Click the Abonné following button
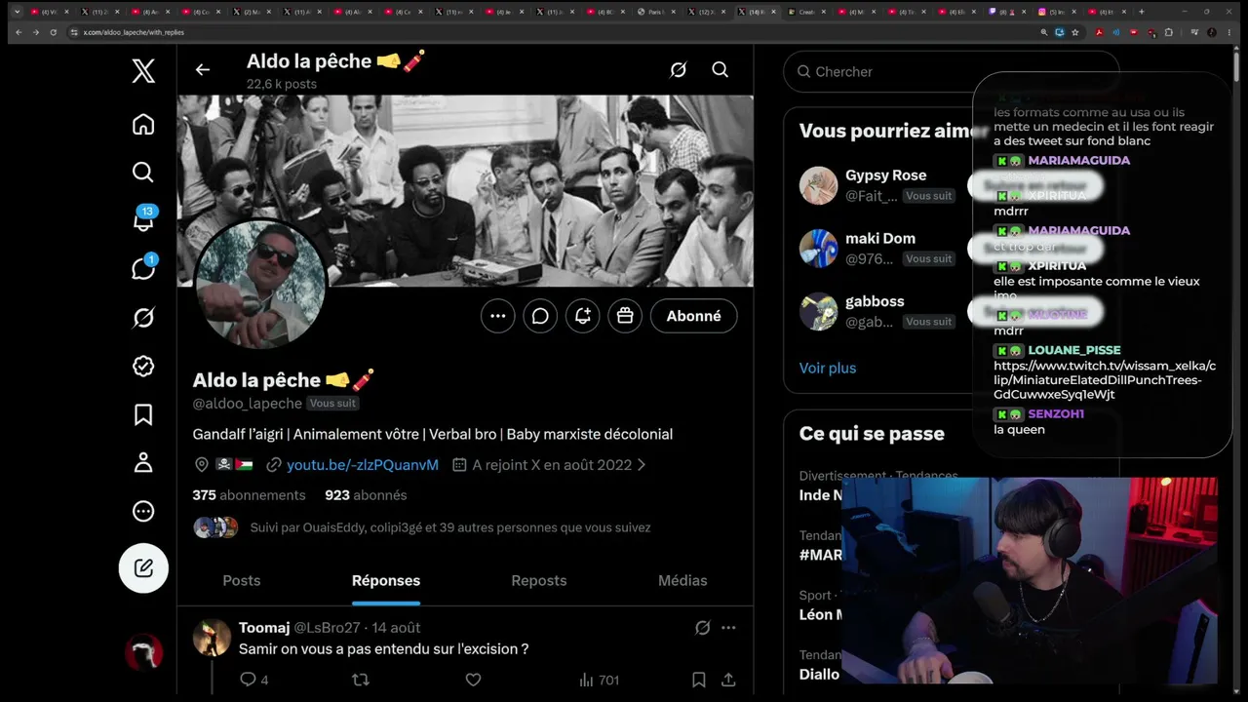Image resolution: width=1248 pixels, height=702 pixels. (x=693, y=316)
